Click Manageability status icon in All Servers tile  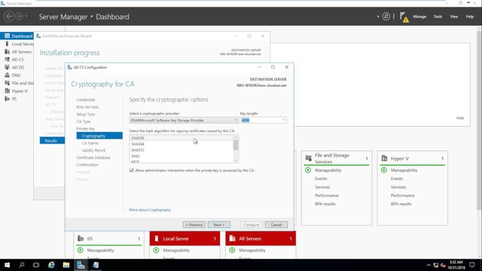click(232, 250)
